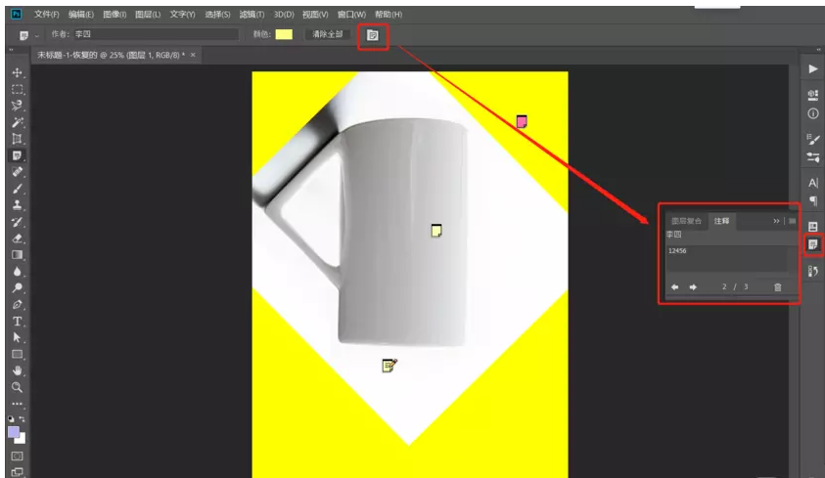
Task: Select the Brush tool
Action: pyautogui.click(x=17, y=189)
